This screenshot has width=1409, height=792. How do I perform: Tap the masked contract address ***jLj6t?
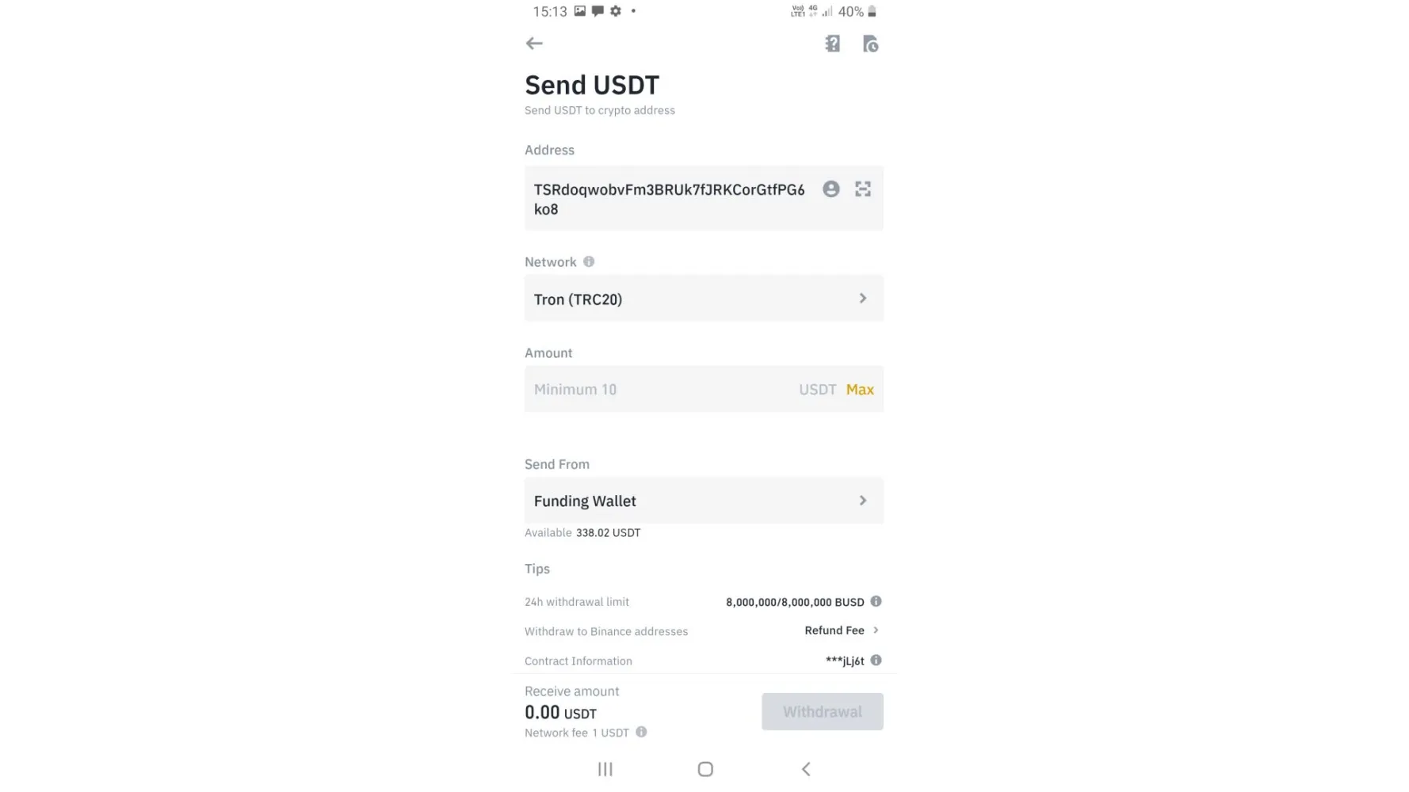(x=845, y=661)
